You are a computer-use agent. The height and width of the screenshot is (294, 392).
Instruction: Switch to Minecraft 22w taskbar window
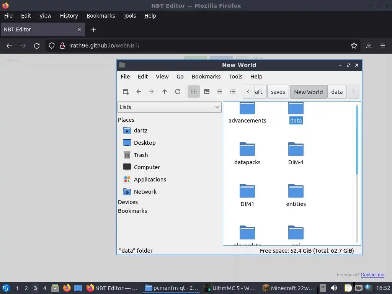point(288,288)
